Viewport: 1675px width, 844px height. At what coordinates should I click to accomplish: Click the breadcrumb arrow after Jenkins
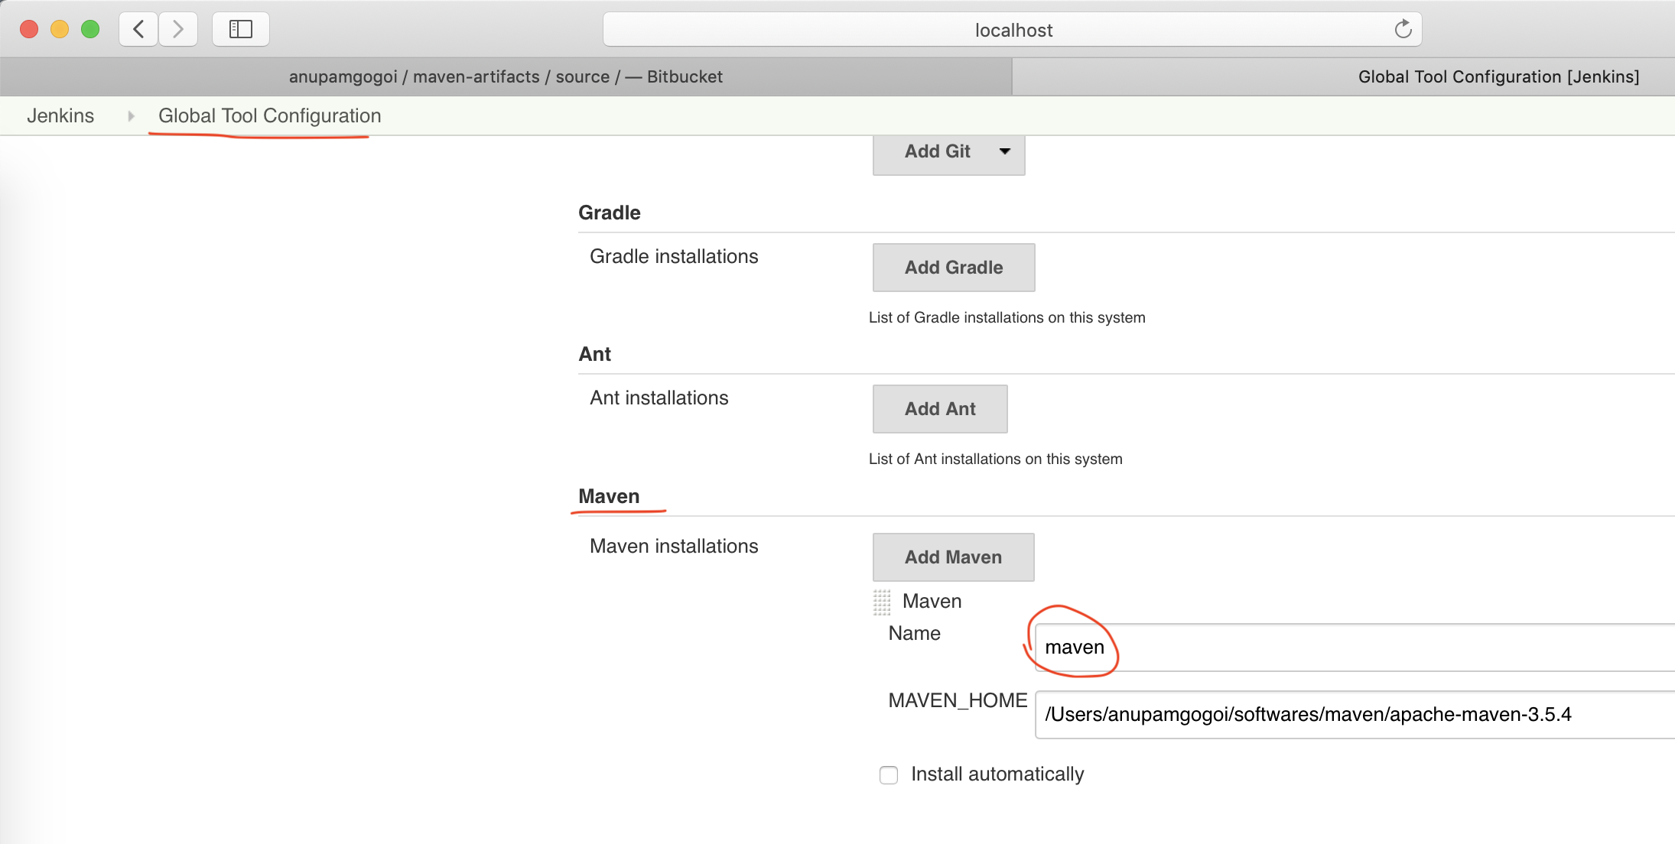(131, 116)
